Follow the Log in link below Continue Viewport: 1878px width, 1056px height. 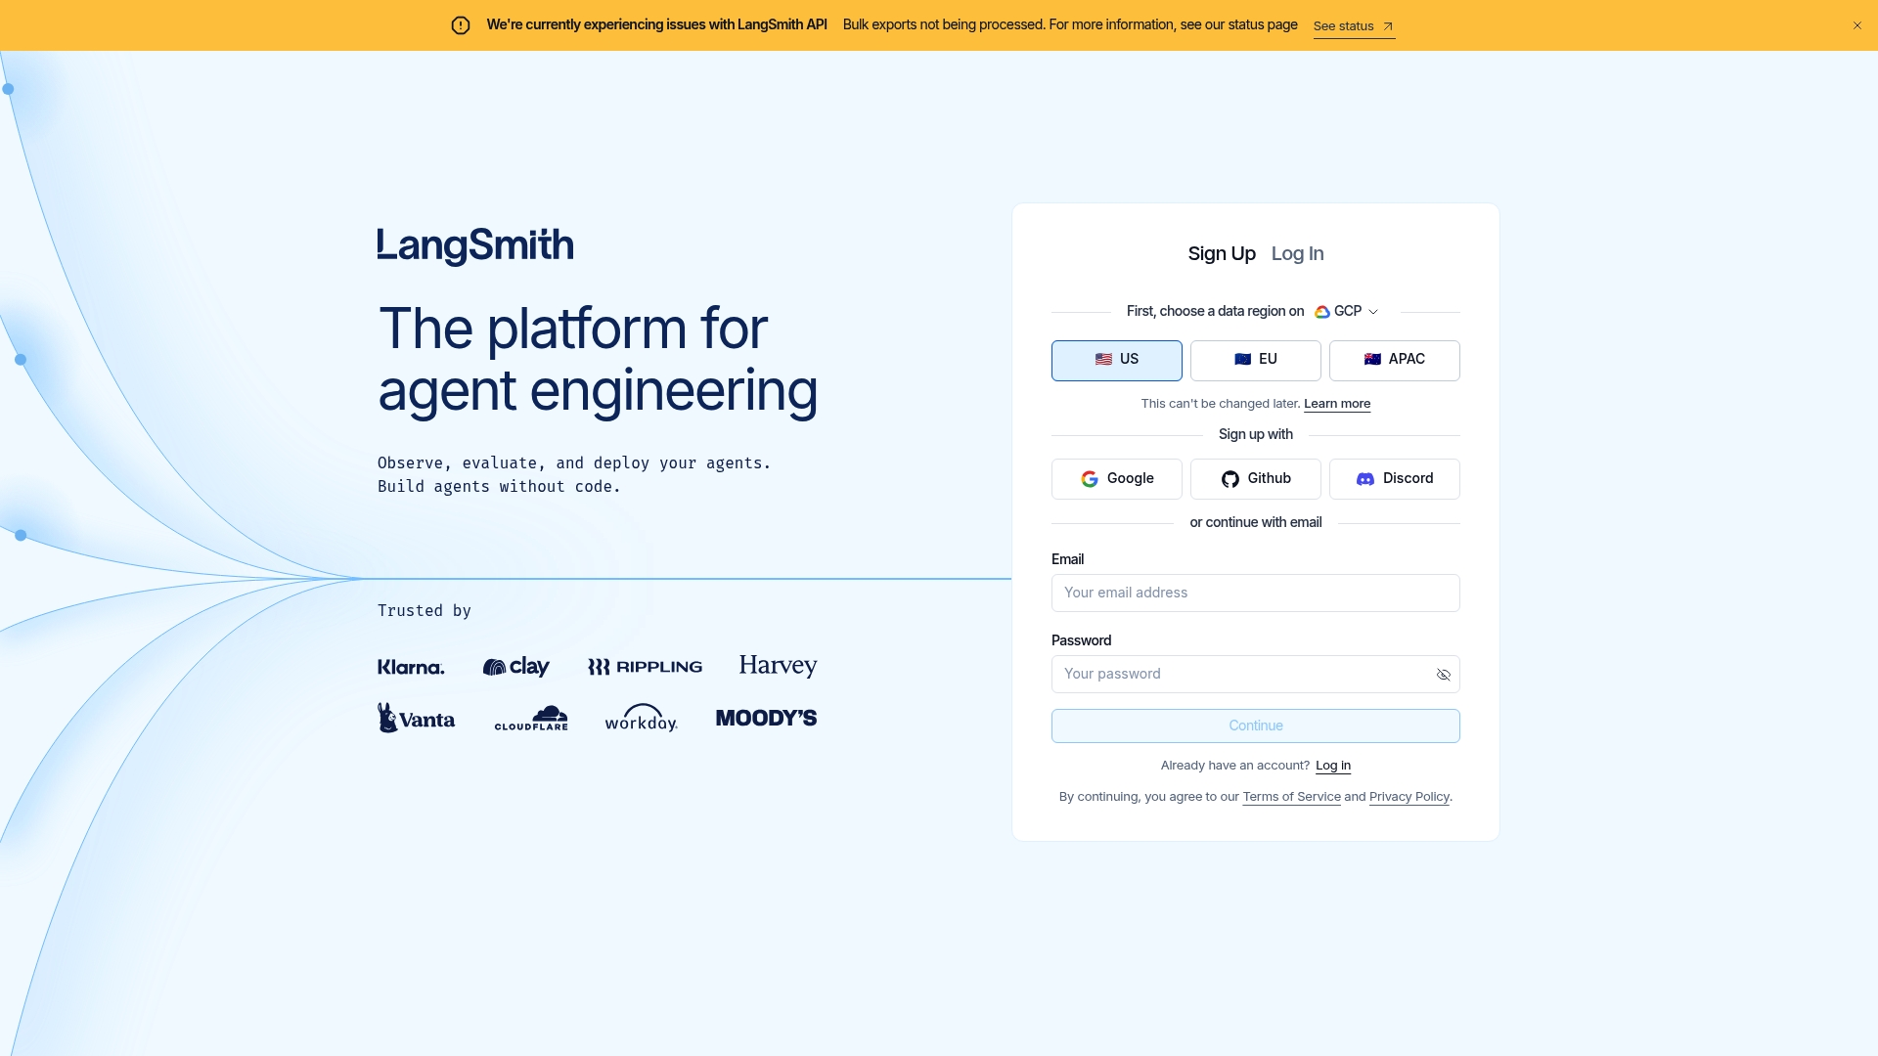pos(1332,766)
